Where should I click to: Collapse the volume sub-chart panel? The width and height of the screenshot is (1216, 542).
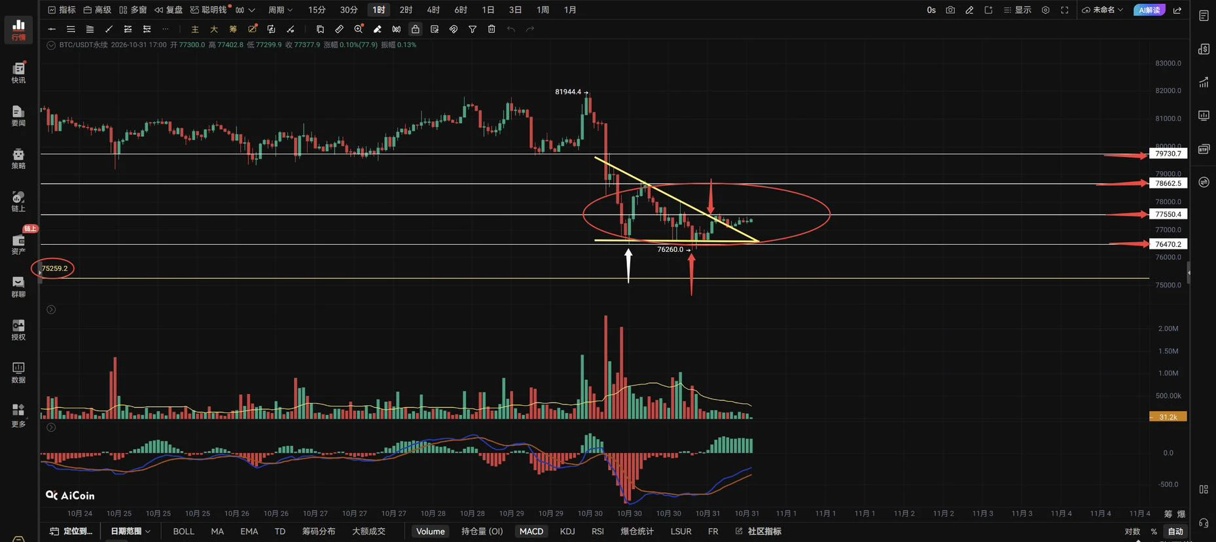point(51,310)
